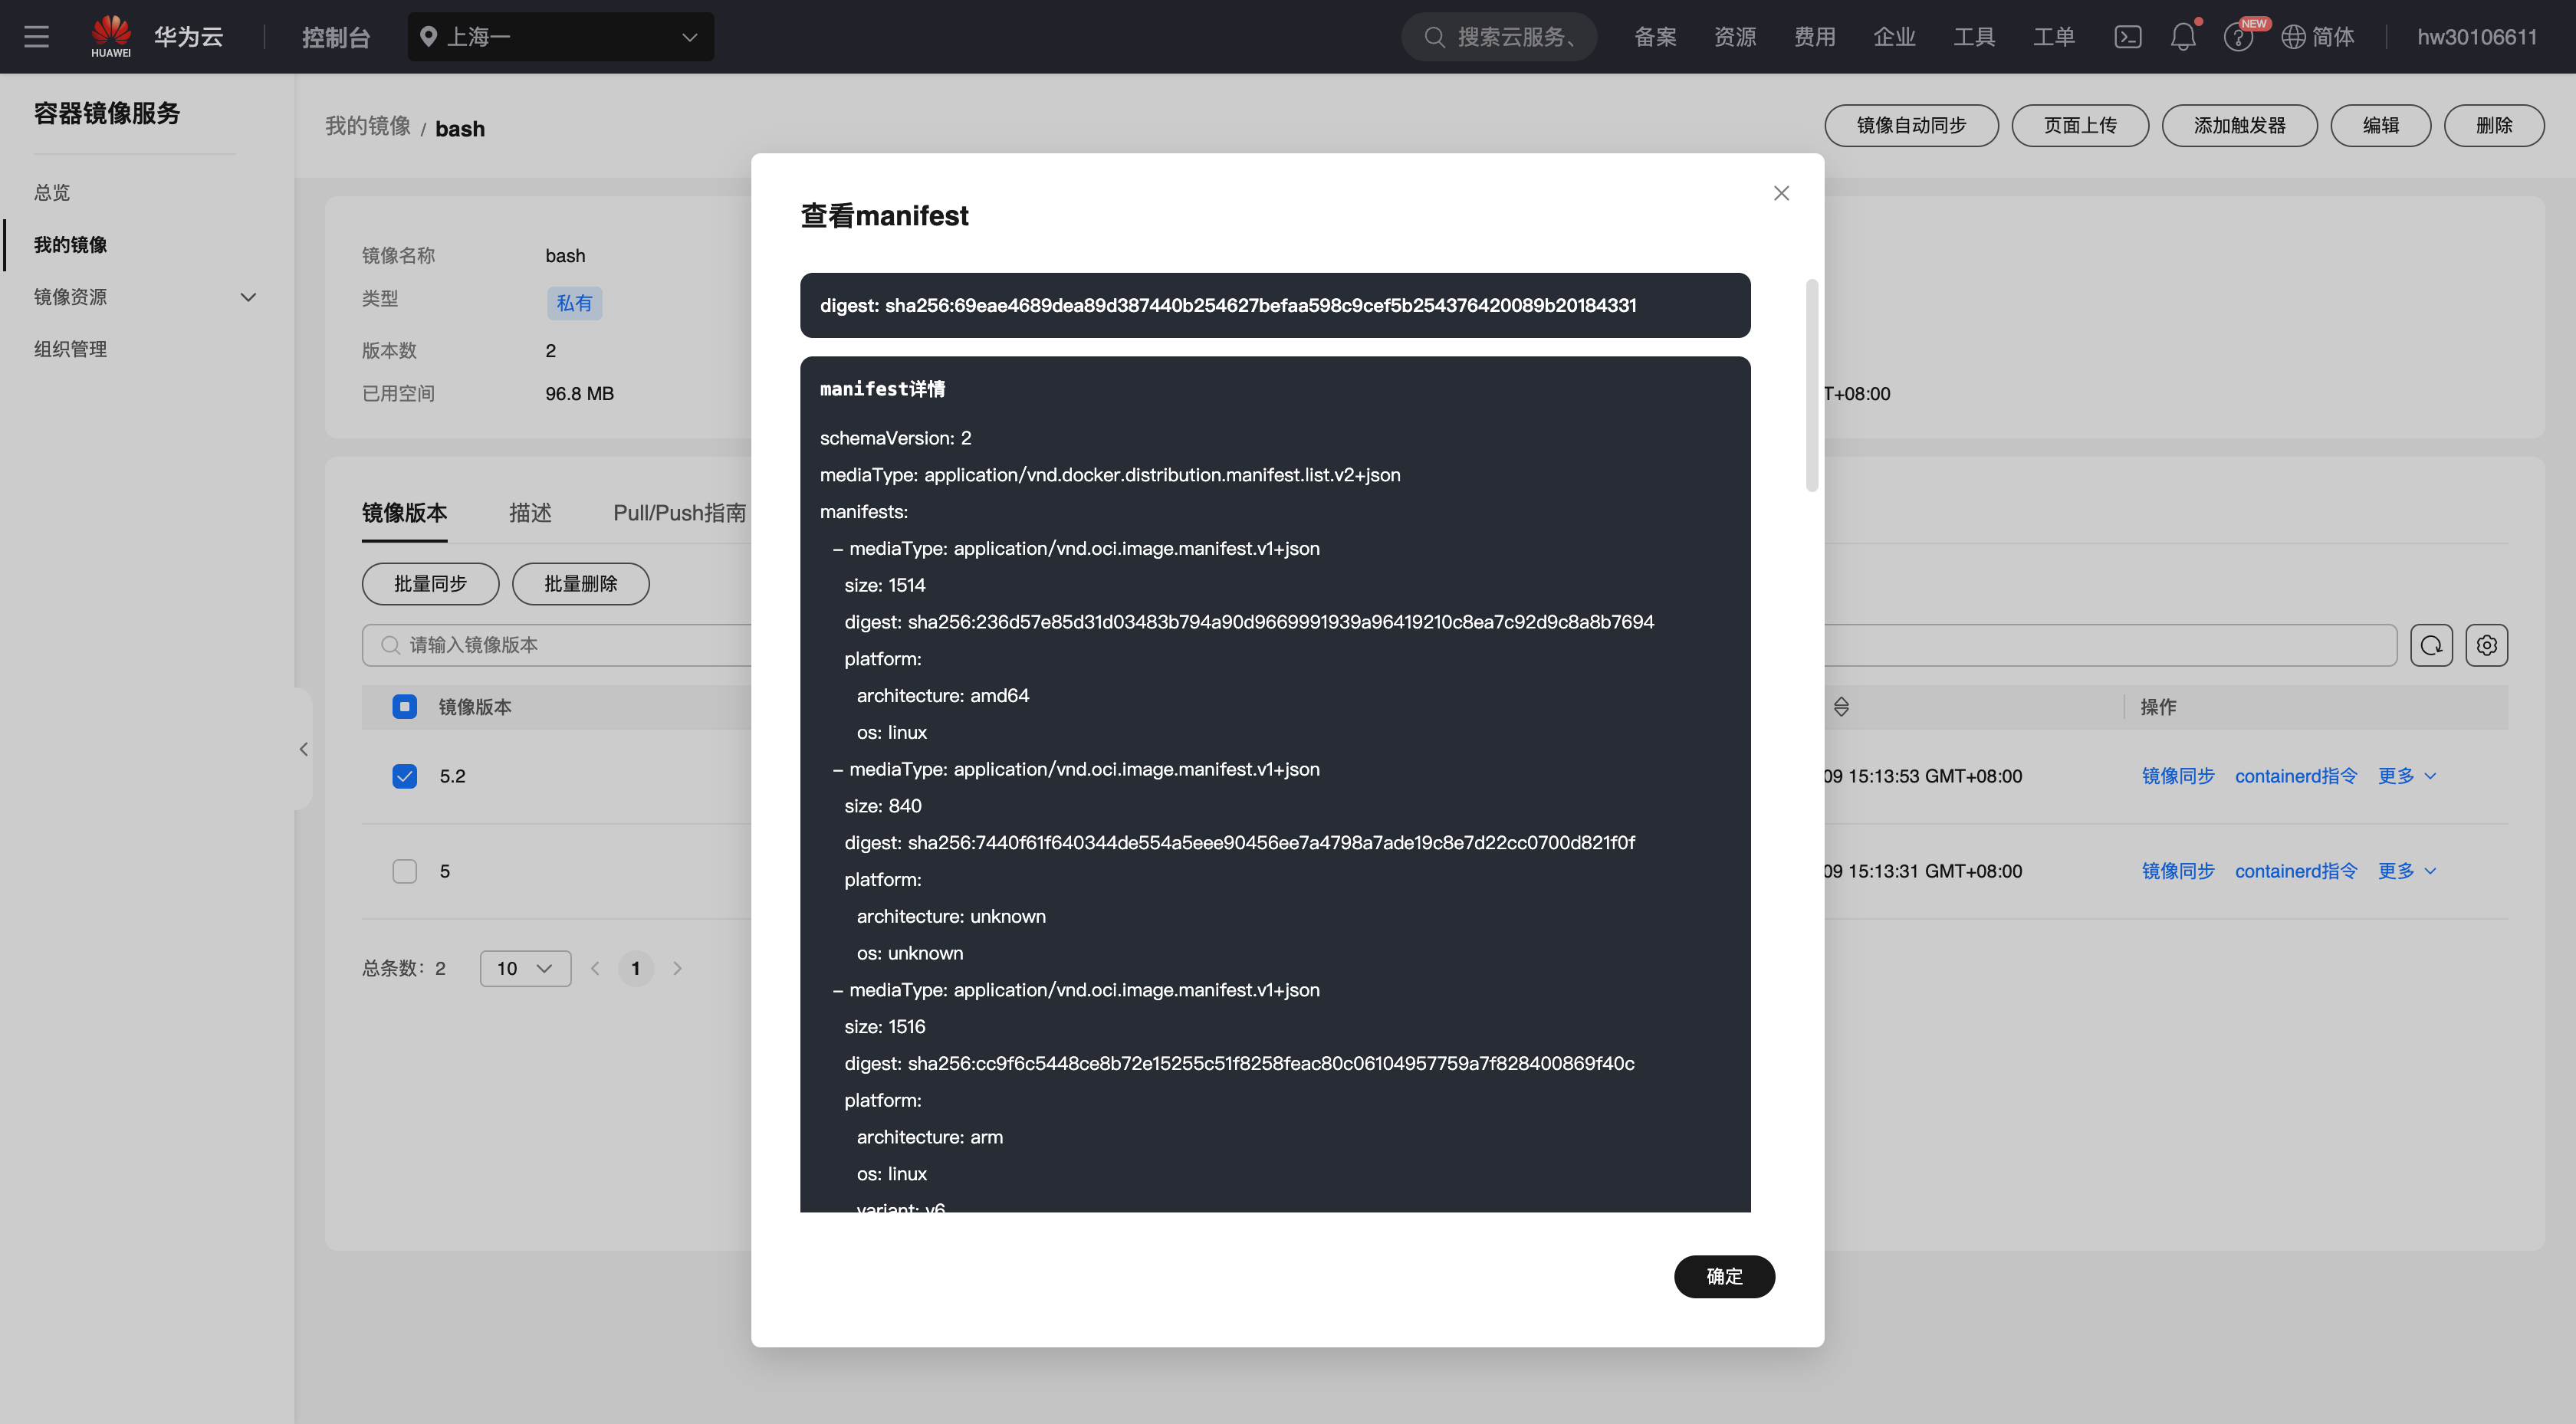Click the globe language icon
The width and height of the screenshot is (2576, 1424).
point(2294,37)
